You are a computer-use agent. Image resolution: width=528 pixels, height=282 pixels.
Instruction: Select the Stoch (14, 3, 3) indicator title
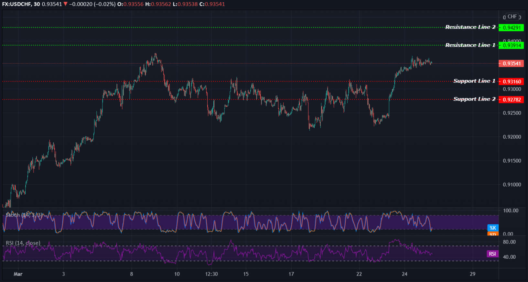tap(24, 215)
